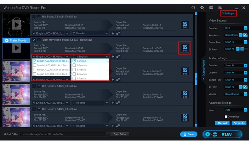This screenshot has height=145, width=249.
Task: Add subtitle plus icon in Title28 row
Action: (x=113, y=103)
